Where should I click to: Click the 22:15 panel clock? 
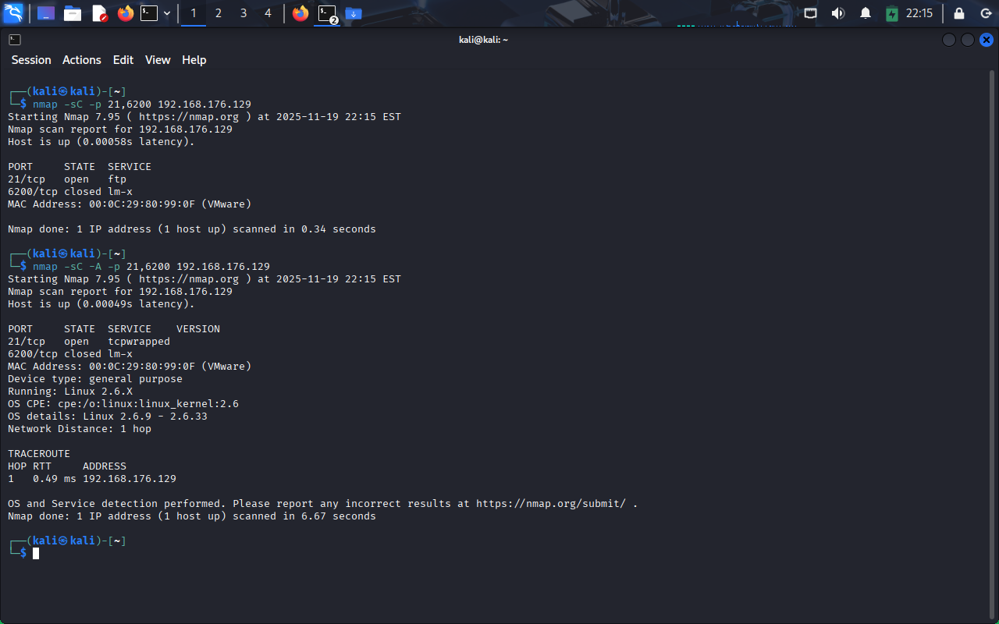tap(919, 13)
